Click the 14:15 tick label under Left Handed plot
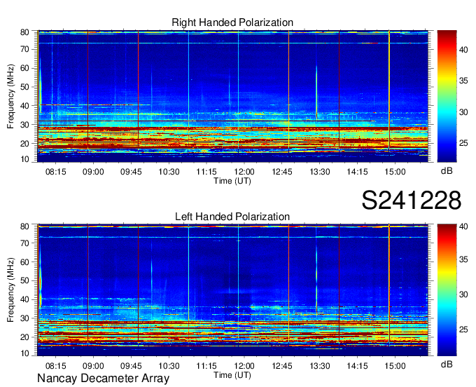The height and width of the screenshot is (387, 476). 357,366
